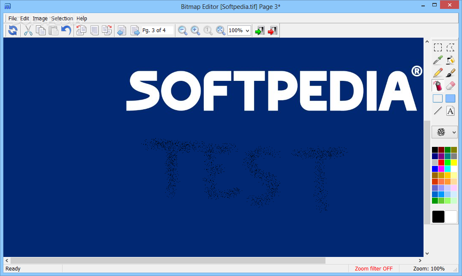Select the Pencil tool
Viewport: 462px width, 276px height.
coord(438,73)
